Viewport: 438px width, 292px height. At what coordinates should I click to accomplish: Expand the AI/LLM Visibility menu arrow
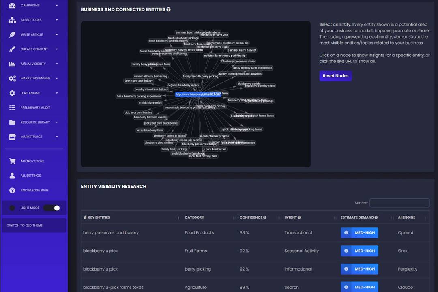click(x=57, y=64)
